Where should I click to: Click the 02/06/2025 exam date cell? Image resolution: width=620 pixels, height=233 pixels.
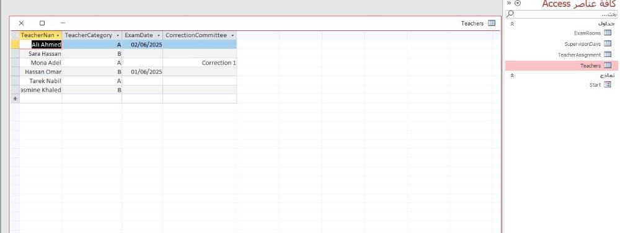[x=143, y=44]
